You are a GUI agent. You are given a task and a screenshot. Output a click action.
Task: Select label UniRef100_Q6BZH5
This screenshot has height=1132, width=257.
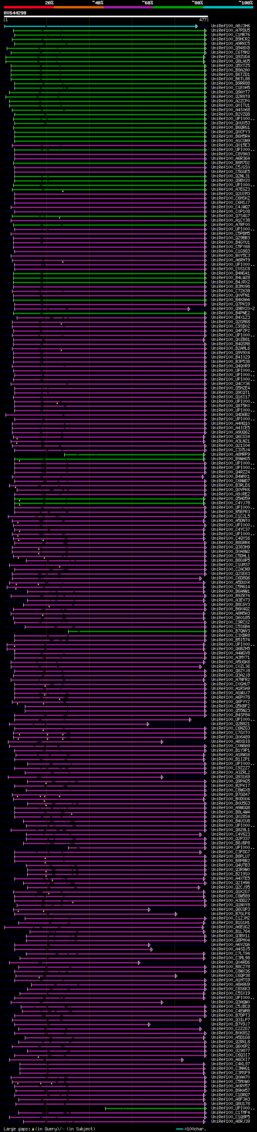coord(230,649)
